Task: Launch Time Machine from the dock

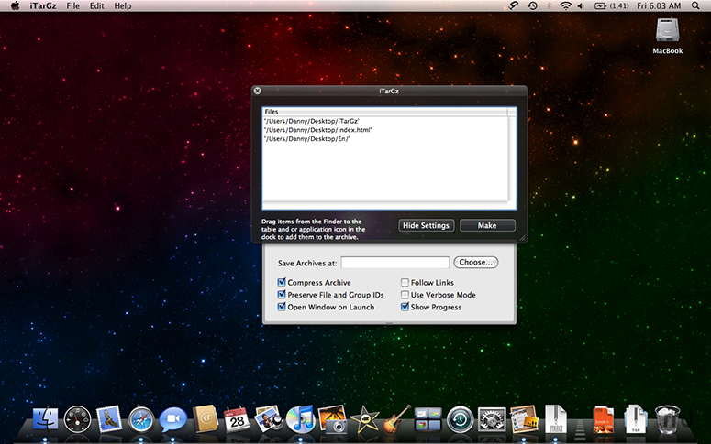Action: [x=460, y=419]
